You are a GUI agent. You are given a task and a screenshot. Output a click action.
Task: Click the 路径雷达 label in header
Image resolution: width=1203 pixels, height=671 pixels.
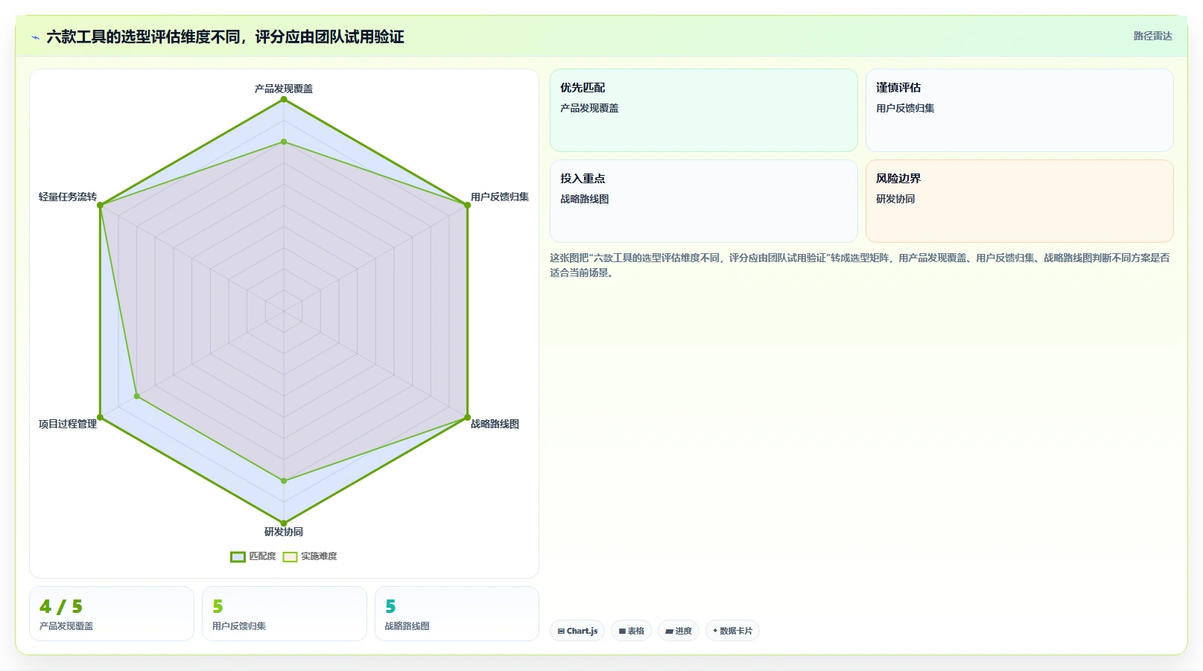click(x=1152, y=36)
